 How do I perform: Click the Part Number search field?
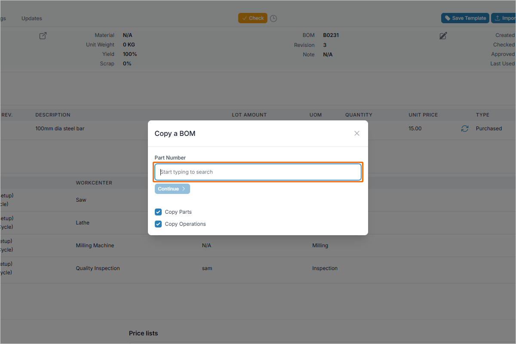coord(258,172)
